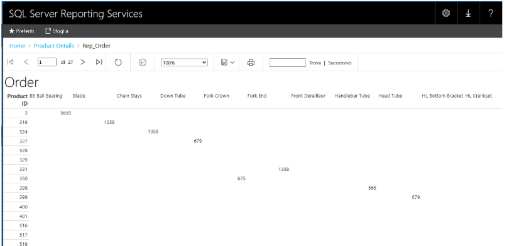Go to the next report page

(83, 62)
